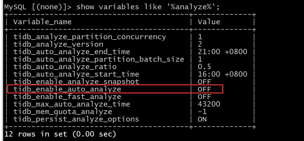304x141 pixels.
Task: Click ON value of tidb_persist_analyze_options
Action: (202, 119)
